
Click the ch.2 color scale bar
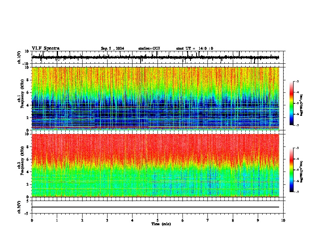coord(292,170)
